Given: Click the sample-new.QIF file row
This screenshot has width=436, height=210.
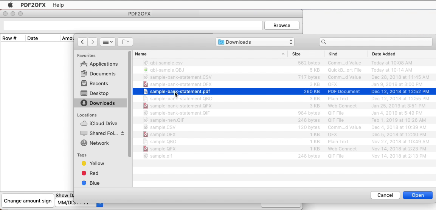Looking at the screenshot, I should [x=284, y=120].
